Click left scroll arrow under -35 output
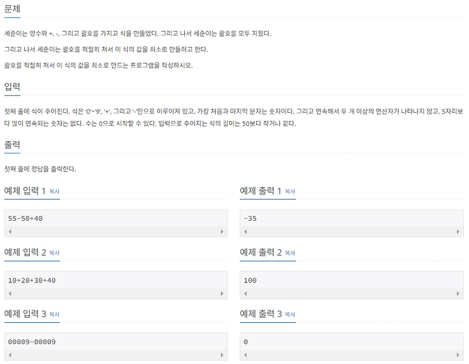 (246, 231)
